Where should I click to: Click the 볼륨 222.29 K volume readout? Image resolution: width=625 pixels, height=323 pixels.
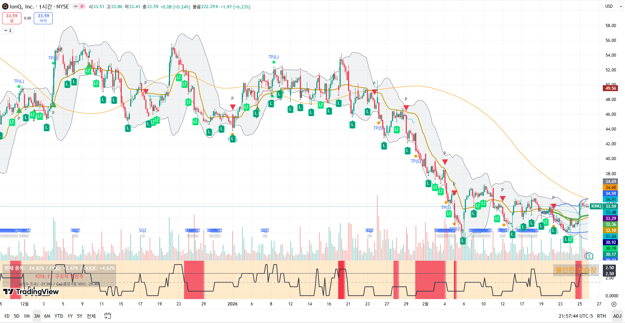coord(206,7)
